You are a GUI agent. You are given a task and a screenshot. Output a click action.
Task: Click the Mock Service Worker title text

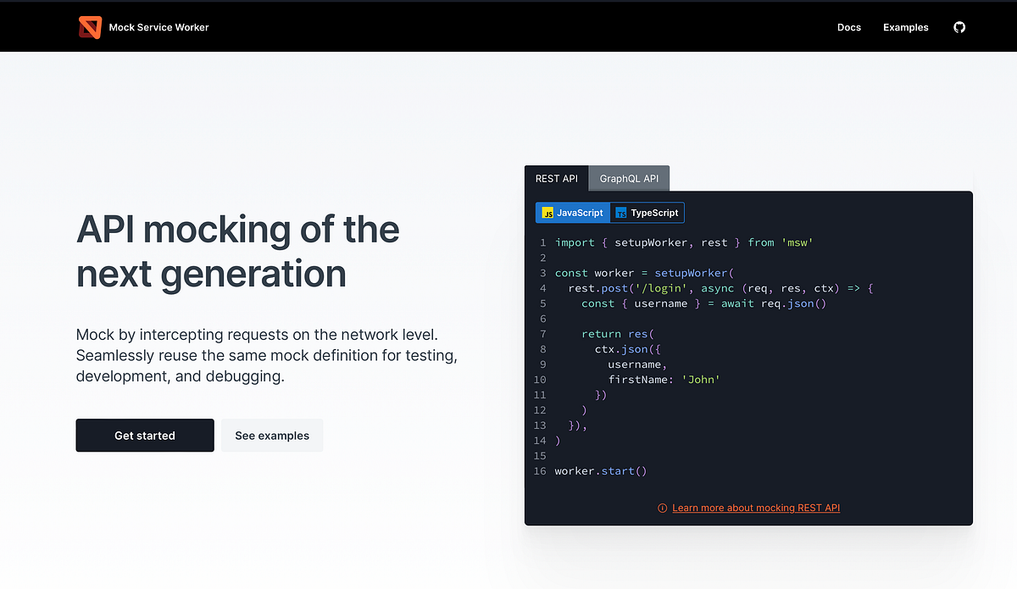coord(158,27)
